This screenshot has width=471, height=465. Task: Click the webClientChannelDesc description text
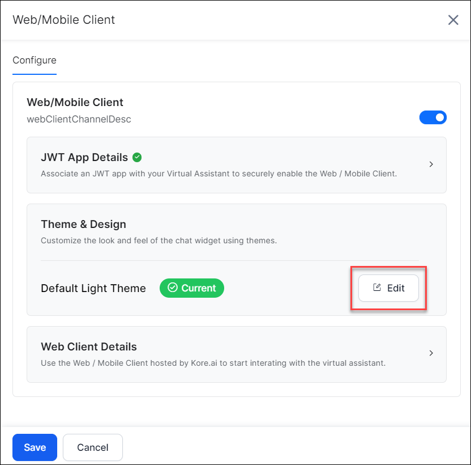coord(79,119)
